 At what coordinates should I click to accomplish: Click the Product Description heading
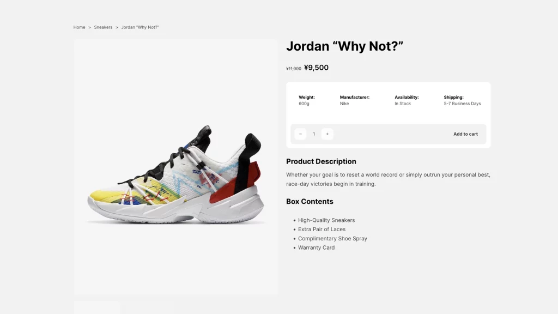(x=321, y=161)
